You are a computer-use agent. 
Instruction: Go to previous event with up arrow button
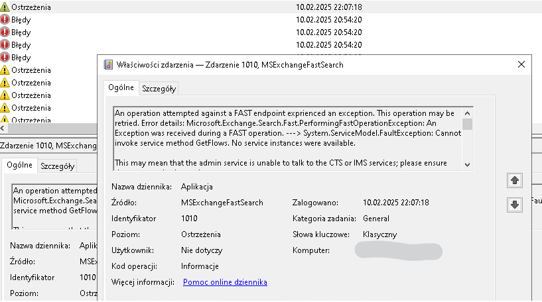click(x=513, y=180)
